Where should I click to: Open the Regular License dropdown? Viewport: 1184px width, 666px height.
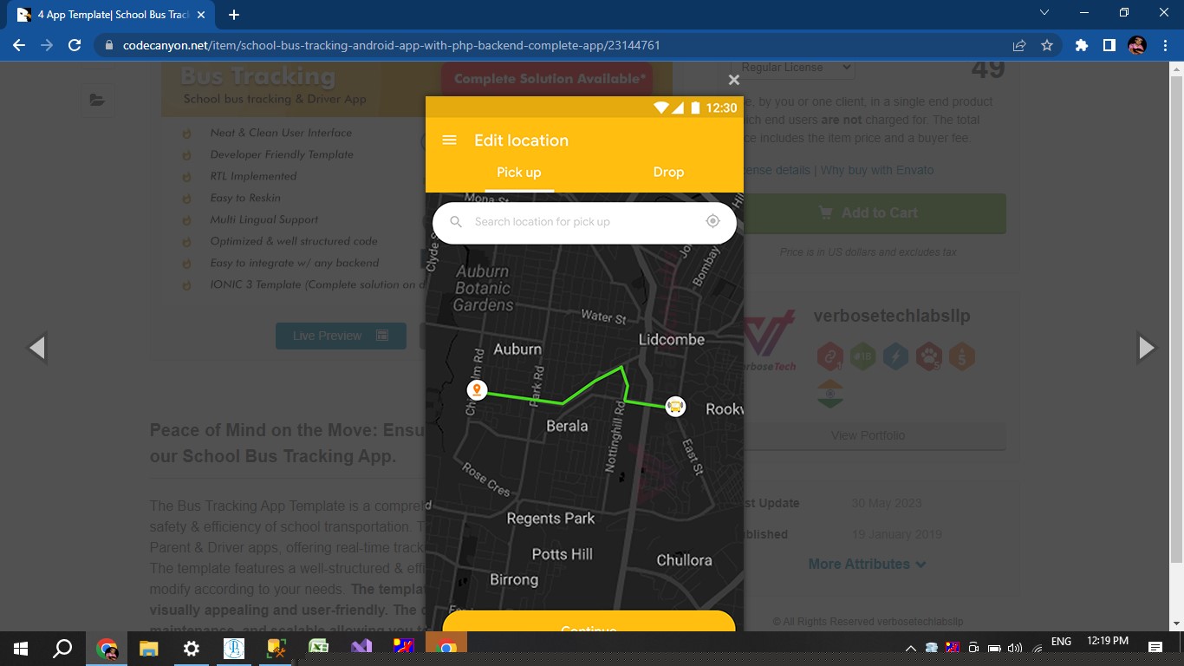pyautogui.click(x=793, y=68)
